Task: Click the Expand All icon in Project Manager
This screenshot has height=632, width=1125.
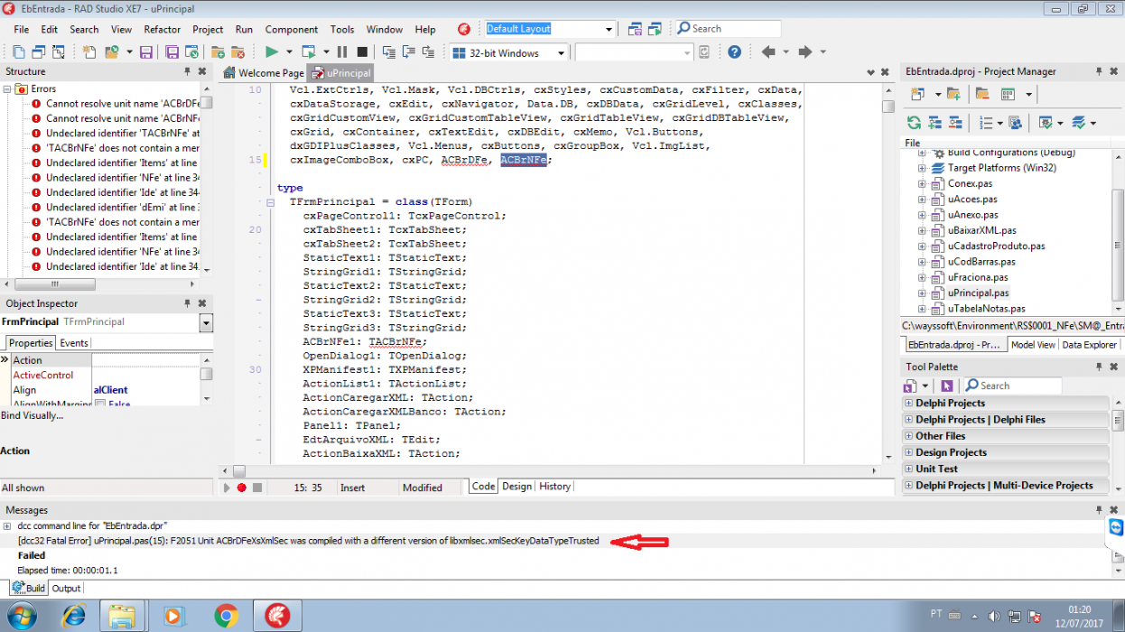Action: pyautogui.click(x=935, y=122)
